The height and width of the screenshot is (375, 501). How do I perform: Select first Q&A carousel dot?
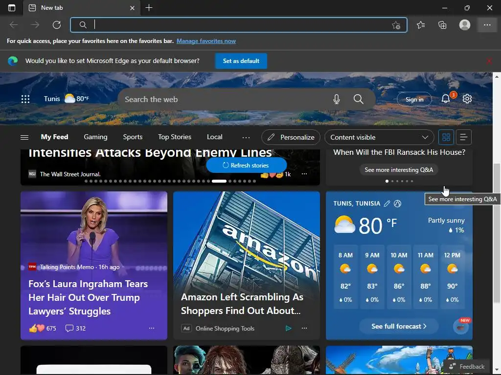pyautogui.click(x=387, y=181)
